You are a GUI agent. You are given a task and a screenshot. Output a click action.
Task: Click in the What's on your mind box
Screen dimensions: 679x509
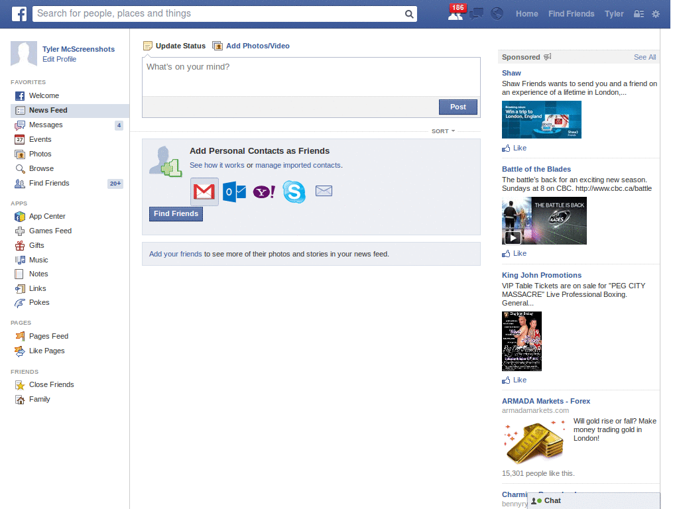(312, 77)
